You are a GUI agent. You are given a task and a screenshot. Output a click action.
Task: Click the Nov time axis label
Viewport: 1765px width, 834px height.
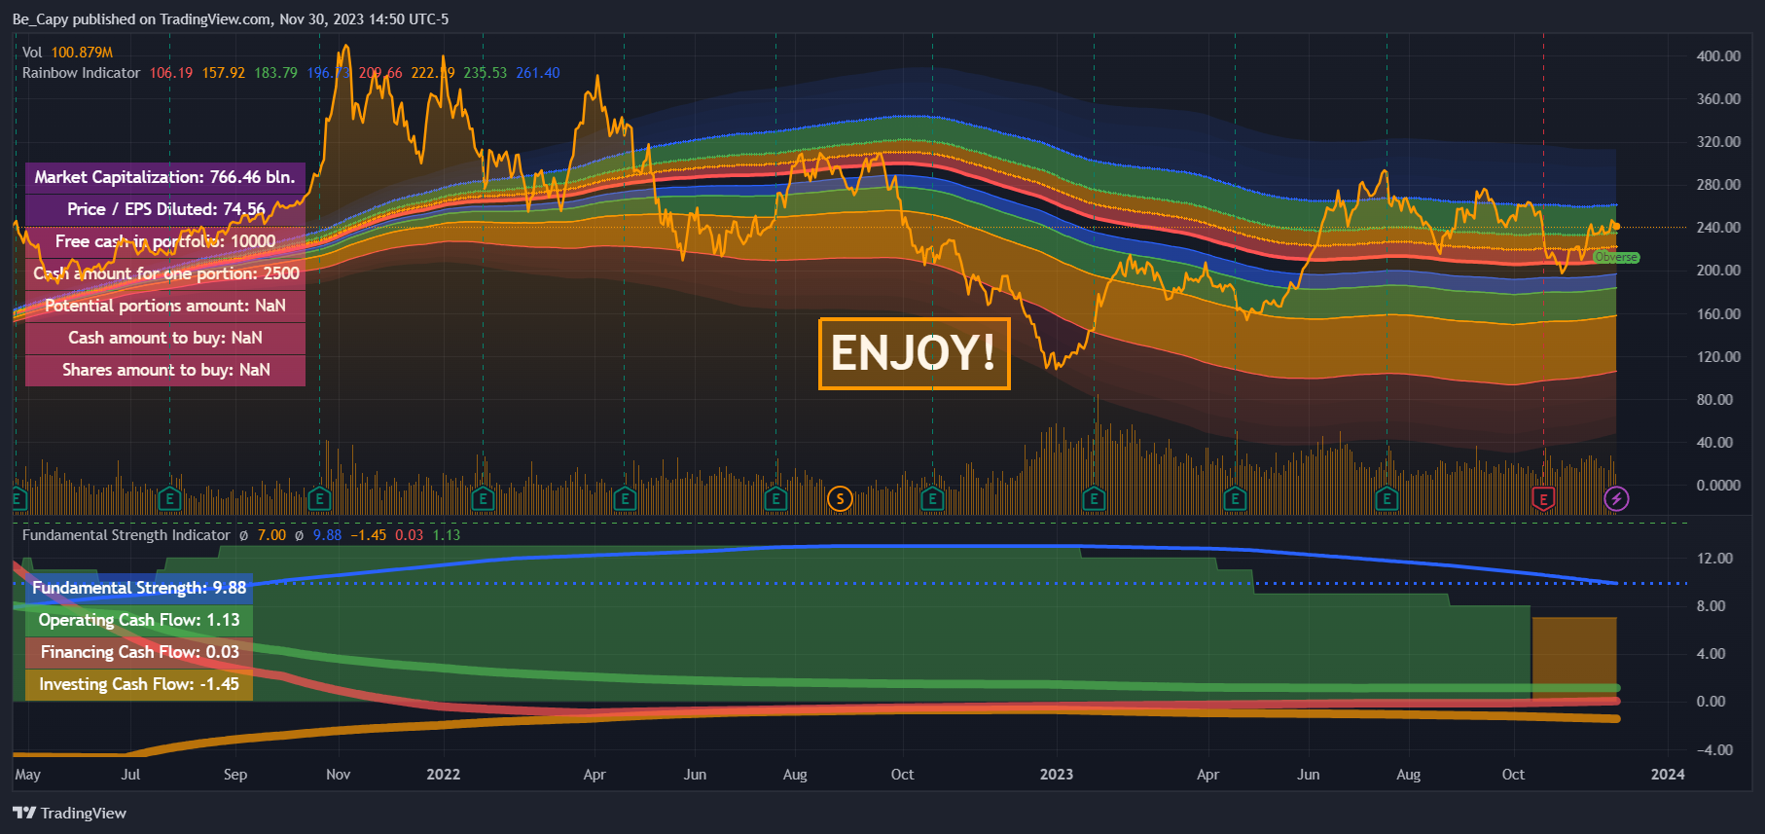tap(338, 775)
